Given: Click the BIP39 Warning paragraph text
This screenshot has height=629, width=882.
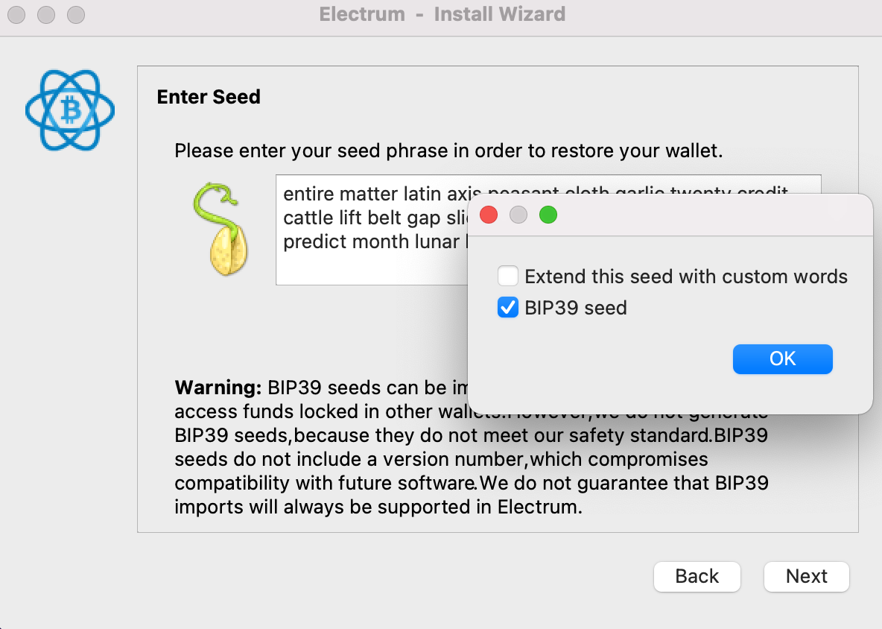Looking at the screenshot, I should point(472,447).
